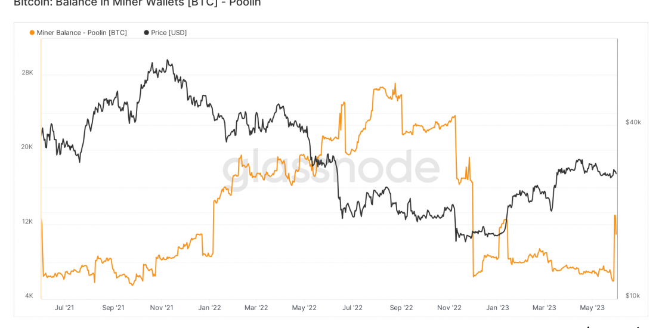Select Nov '21 on the time axis

162,308
